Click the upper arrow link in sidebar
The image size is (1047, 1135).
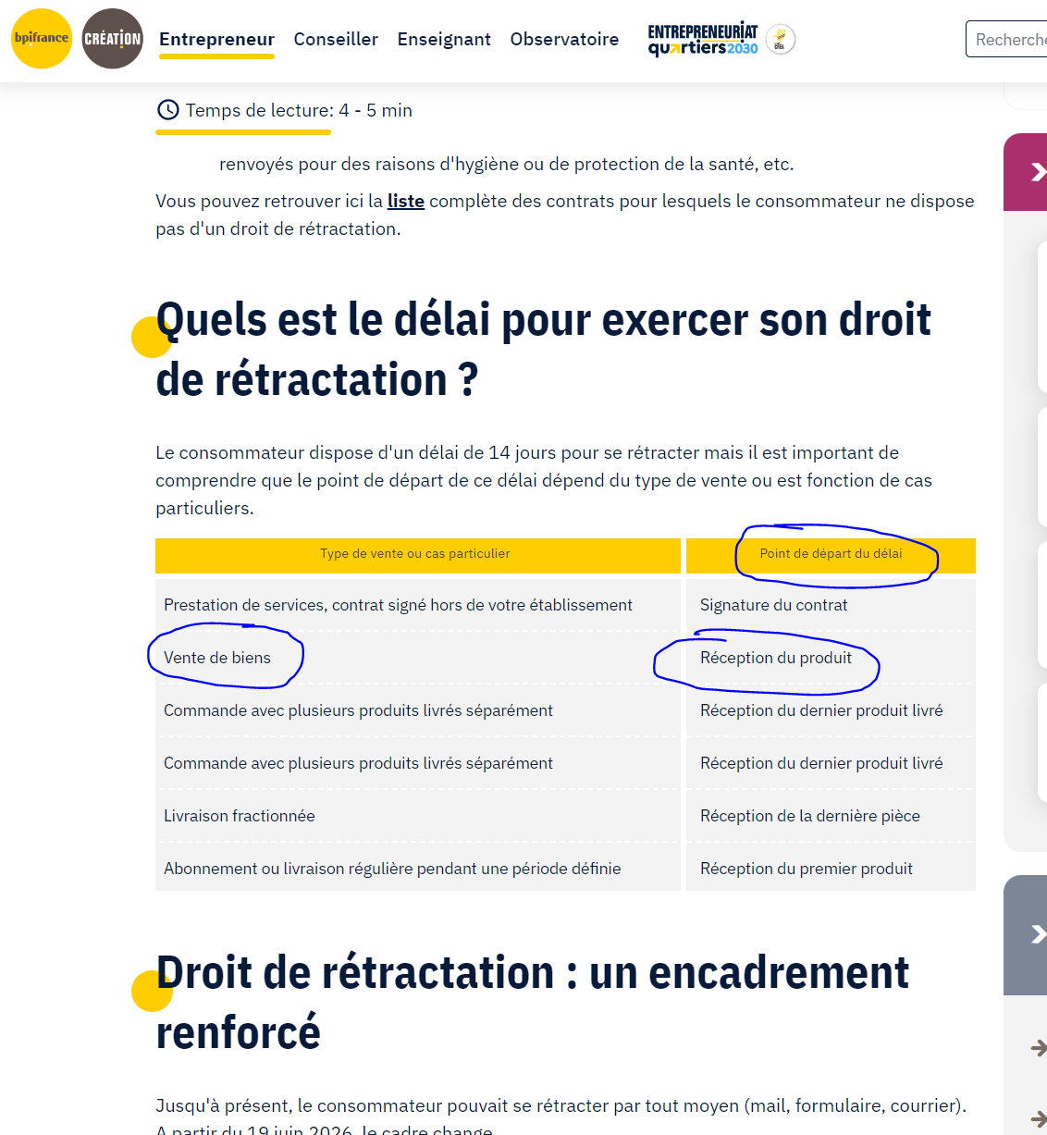(1038, 1047)
